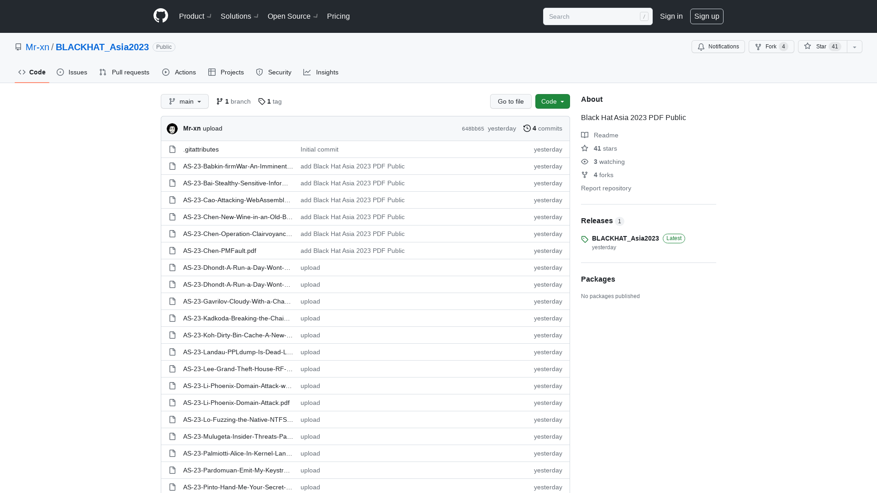Open AS-23-Kadkoda-Breaking-the-Chain file
This screenshot has width=877, height=493.
[x=237, y=318]
